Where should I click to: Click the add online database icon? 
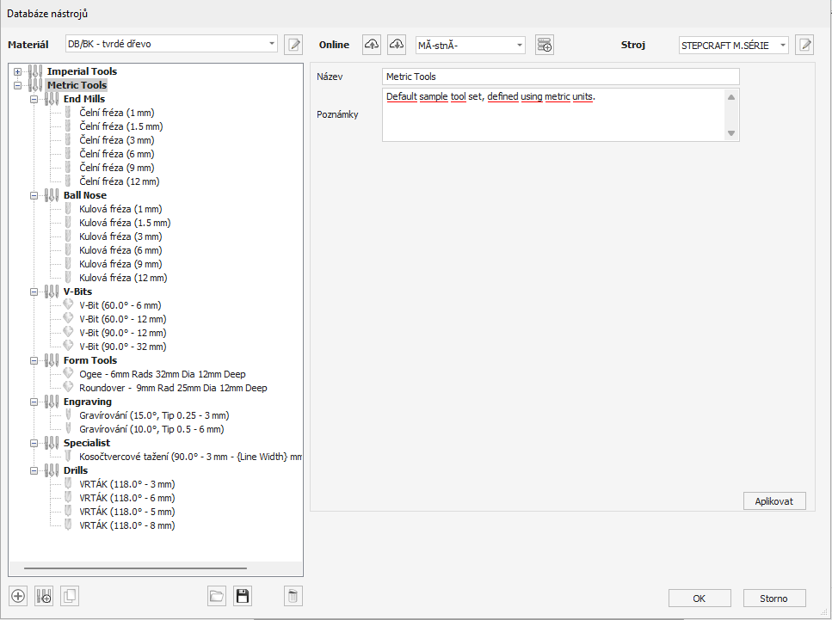tap(544, 45)
